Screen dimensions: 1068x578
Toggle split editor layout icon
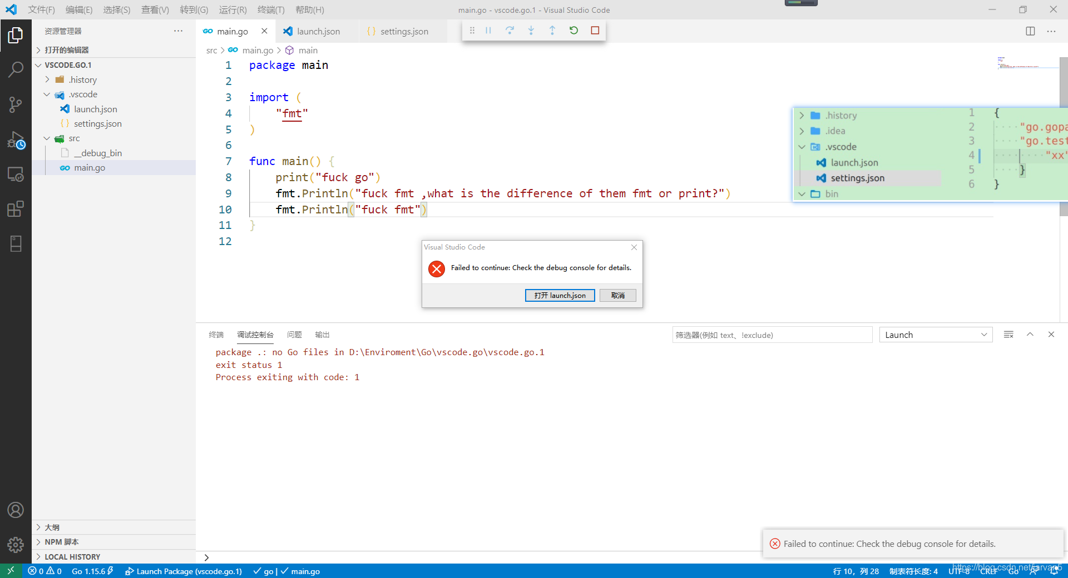tap(1030, 31)
